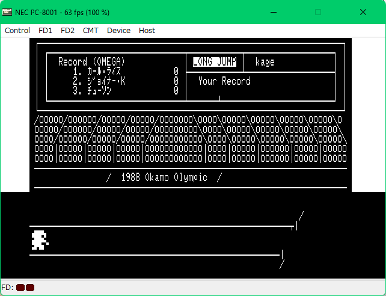
Task: Close the NEC PC-8001 emulator window
Action: click(363, 12)
